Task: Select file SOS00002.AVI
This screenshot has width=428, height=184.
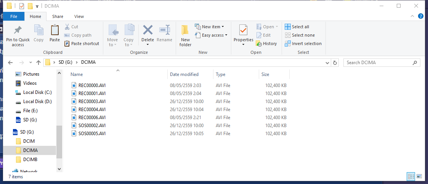Action: [x=92, y=126]
